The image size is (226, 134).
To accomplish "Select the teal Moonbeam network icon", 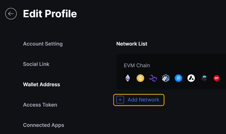I will pos(204,78).
